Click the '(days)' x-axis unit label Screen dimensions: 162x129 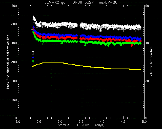pos(99,125)
